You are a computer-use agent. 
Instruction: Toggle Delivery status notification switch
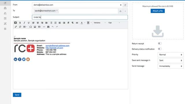pyautogui.click(x=160, y=49)
